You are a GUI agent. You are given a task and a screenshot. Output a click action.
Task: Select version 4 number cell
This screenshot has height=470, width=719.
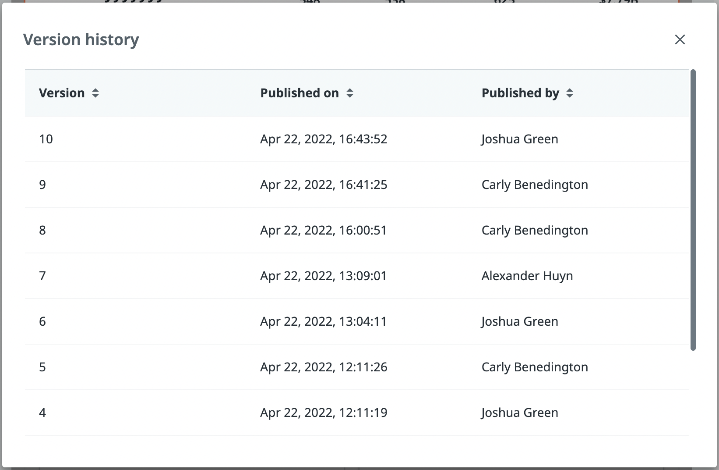42,413
